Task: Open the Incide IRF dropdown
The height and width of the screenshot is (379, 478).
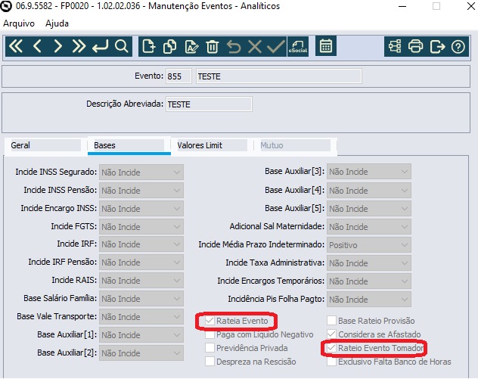Action: pos(141,244)
